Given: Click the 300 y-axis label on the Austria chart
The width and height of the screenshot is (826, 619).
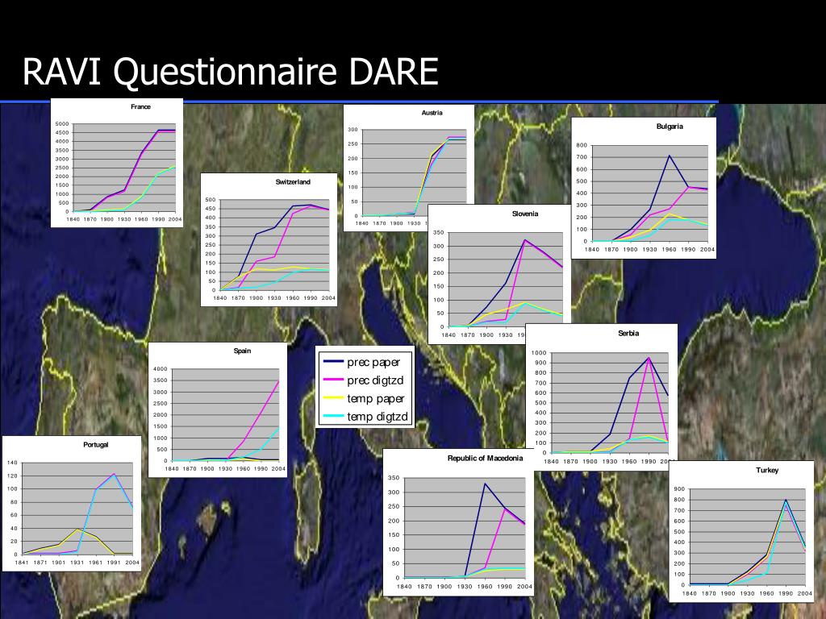Looking at the screenshot, I should (353, 130).
